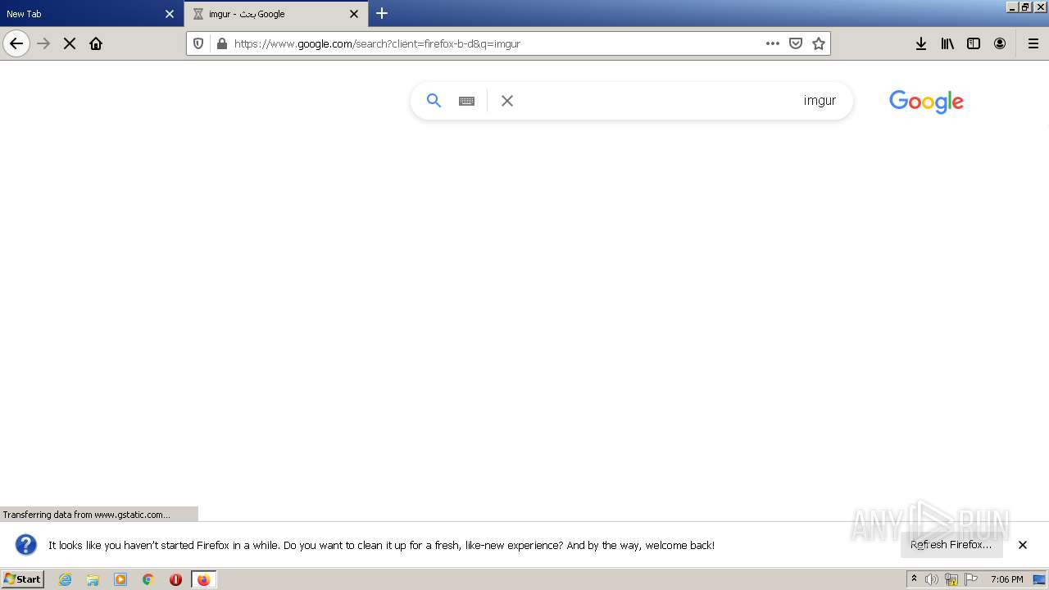Screen dimensions: 1049x590
Task: Click the Show desktop button
Action: point(1040,579)
